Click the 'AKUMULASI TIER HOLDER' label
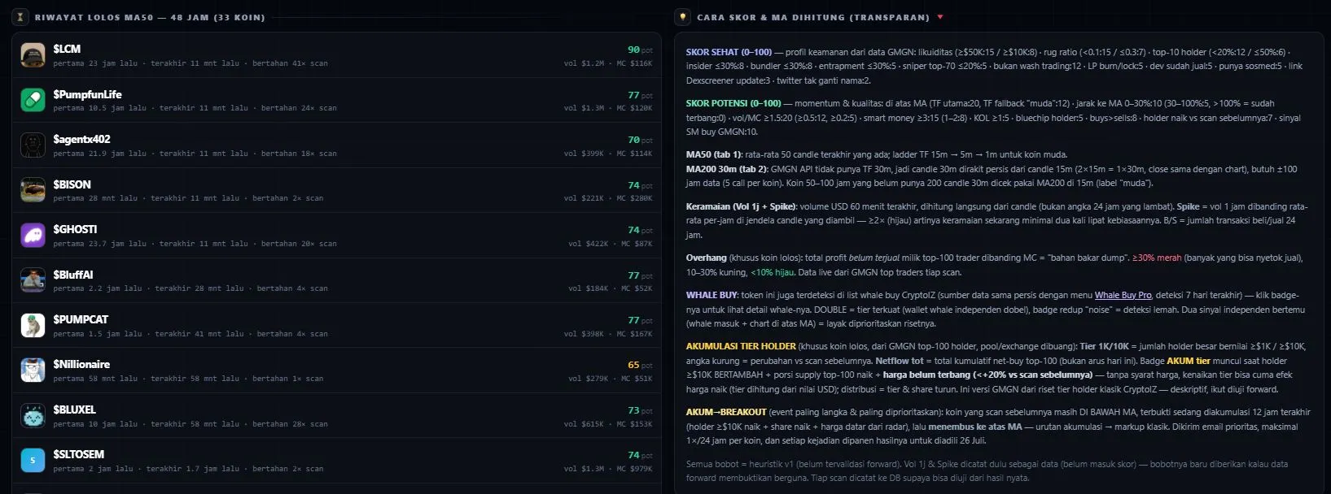Viewport: 1331px width, 494px height. pos(741,346)
